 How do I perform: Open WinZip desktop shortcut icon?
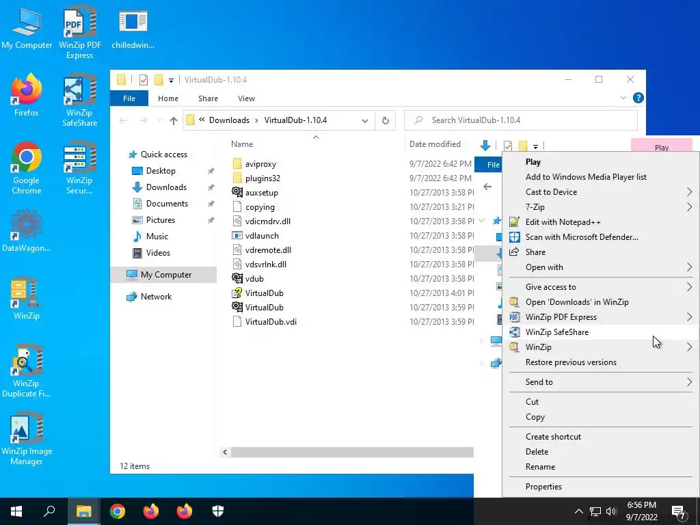pos(27,299)
